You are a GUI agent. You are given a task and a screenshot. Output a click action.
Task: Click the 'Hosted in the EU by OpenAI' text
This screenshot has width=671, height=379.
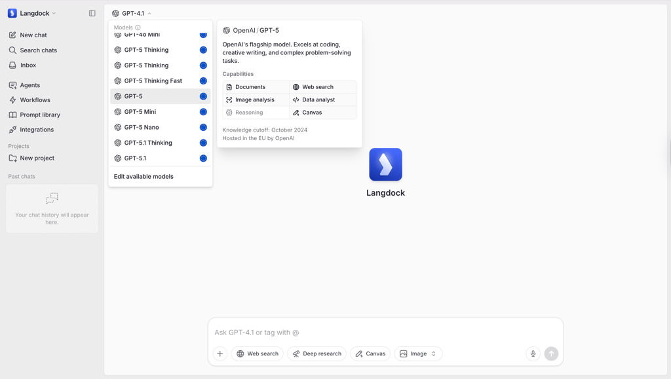pyautogui.click(x=258, y=138)
